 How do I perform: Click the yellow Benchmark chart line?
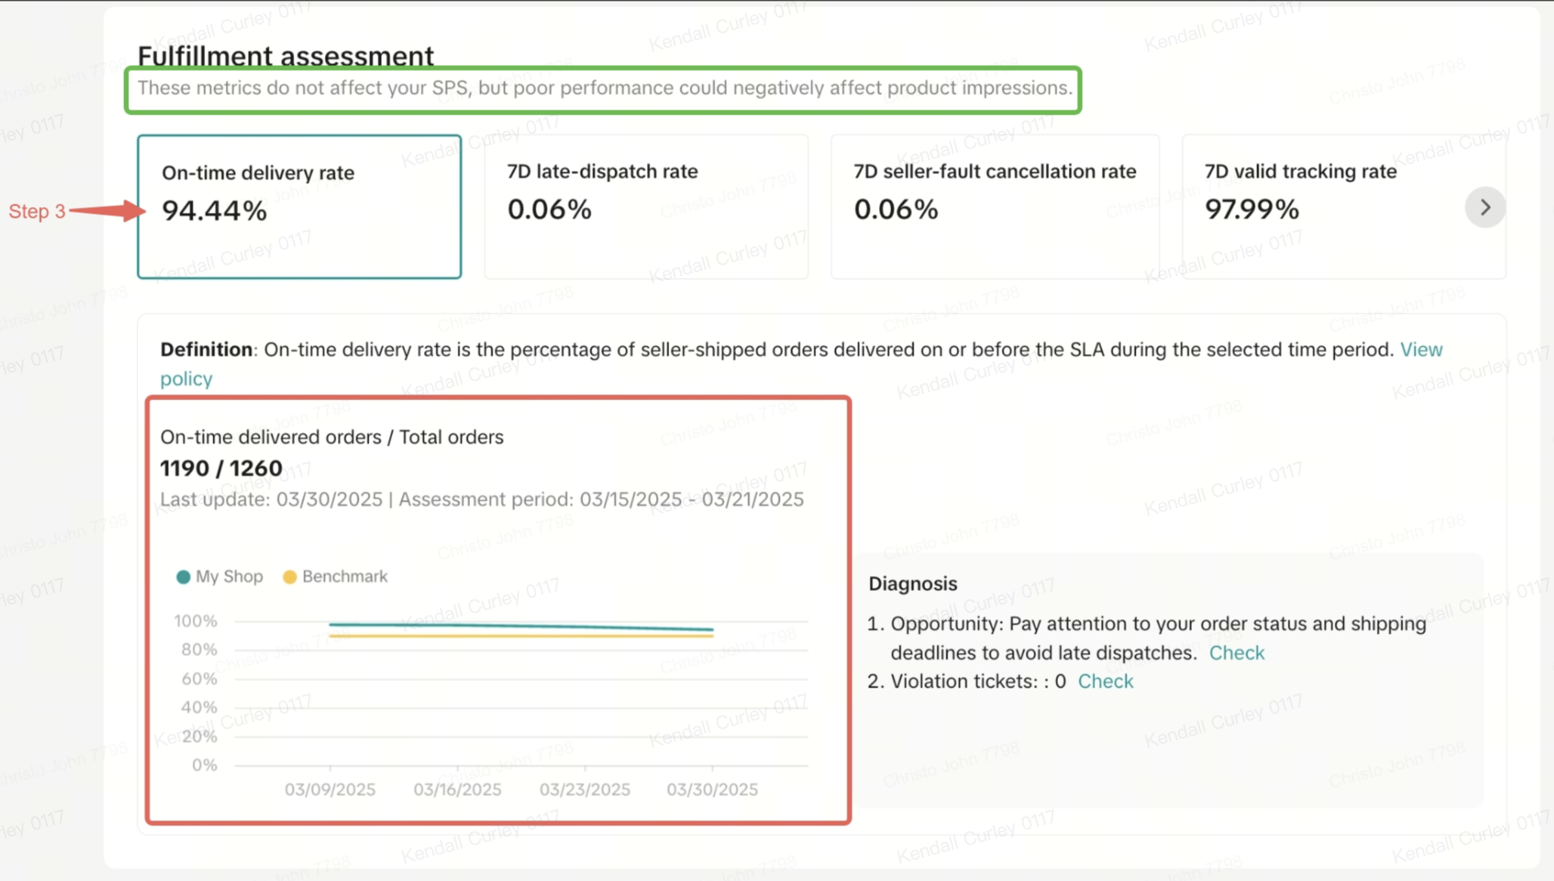[521, 635]
